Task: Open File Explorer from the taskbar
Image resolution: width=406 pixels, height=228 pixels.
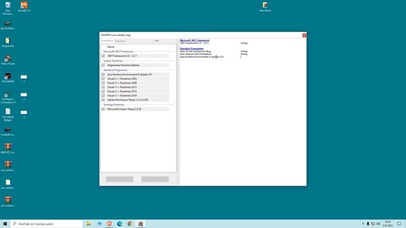Action: tap(89, 224)
